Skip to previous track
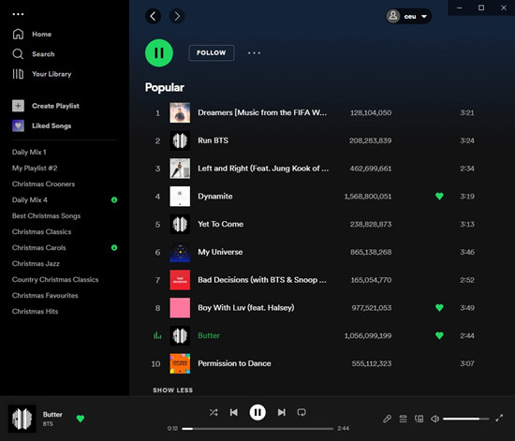 click(x=234, y=412)
